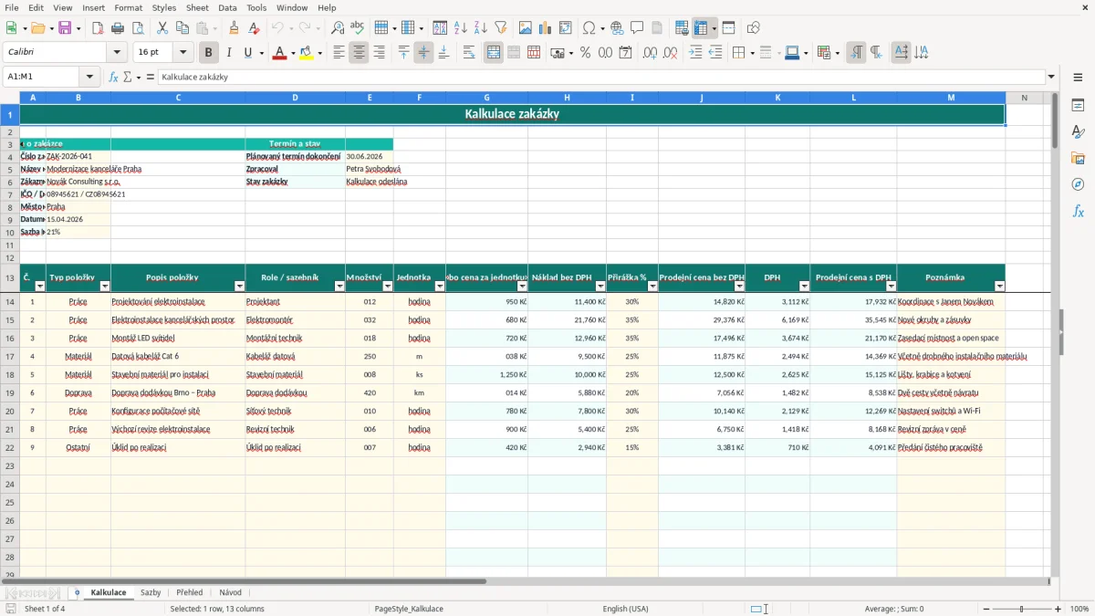1095x616 pixels.
Task: Click the Sort dialog icon
Action: pos(440,28)
